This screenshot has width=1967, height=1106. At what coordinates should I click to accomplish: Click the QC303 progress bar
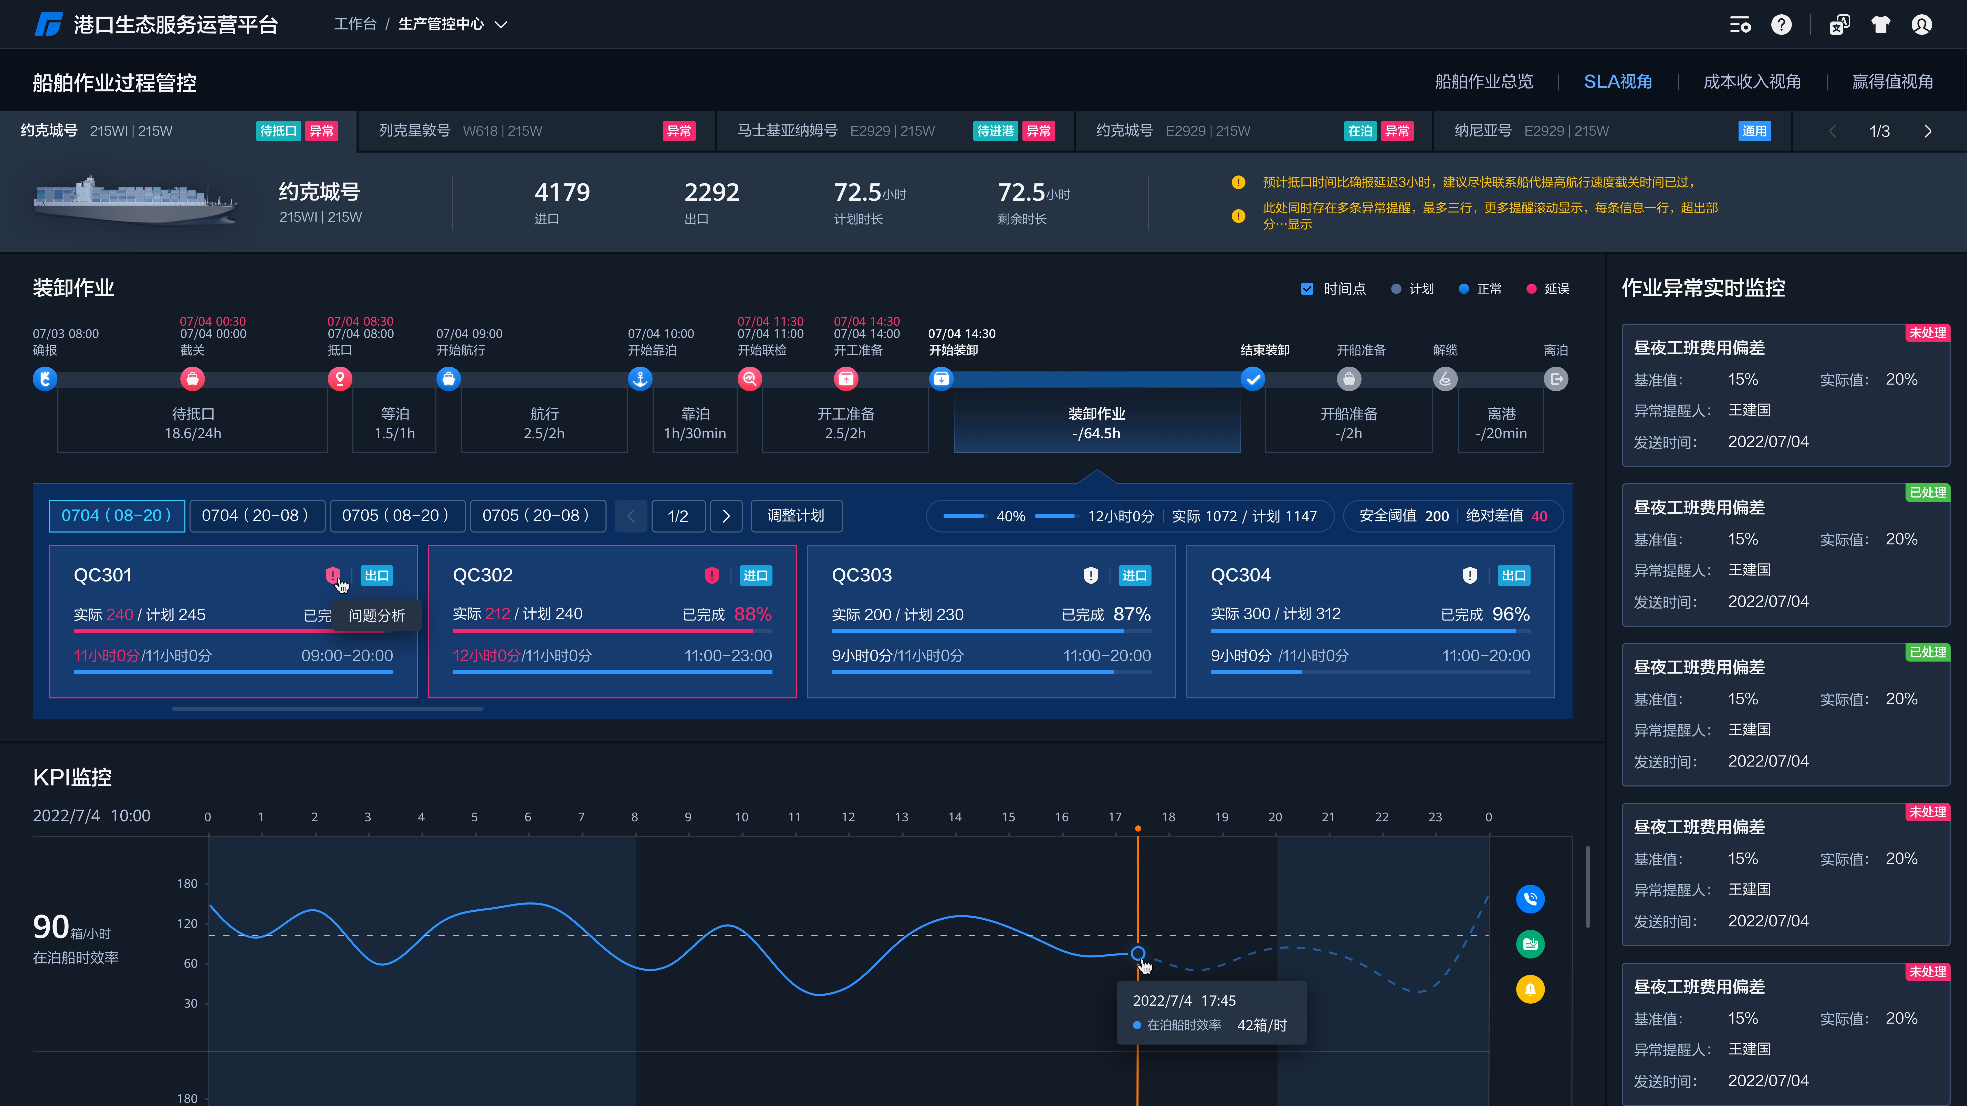[x=991, y=631]
